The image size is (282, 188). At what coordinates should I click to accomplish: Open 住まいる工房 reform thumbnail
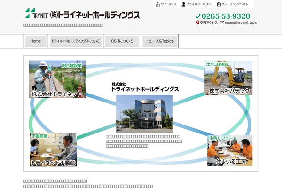pos(230,150)
